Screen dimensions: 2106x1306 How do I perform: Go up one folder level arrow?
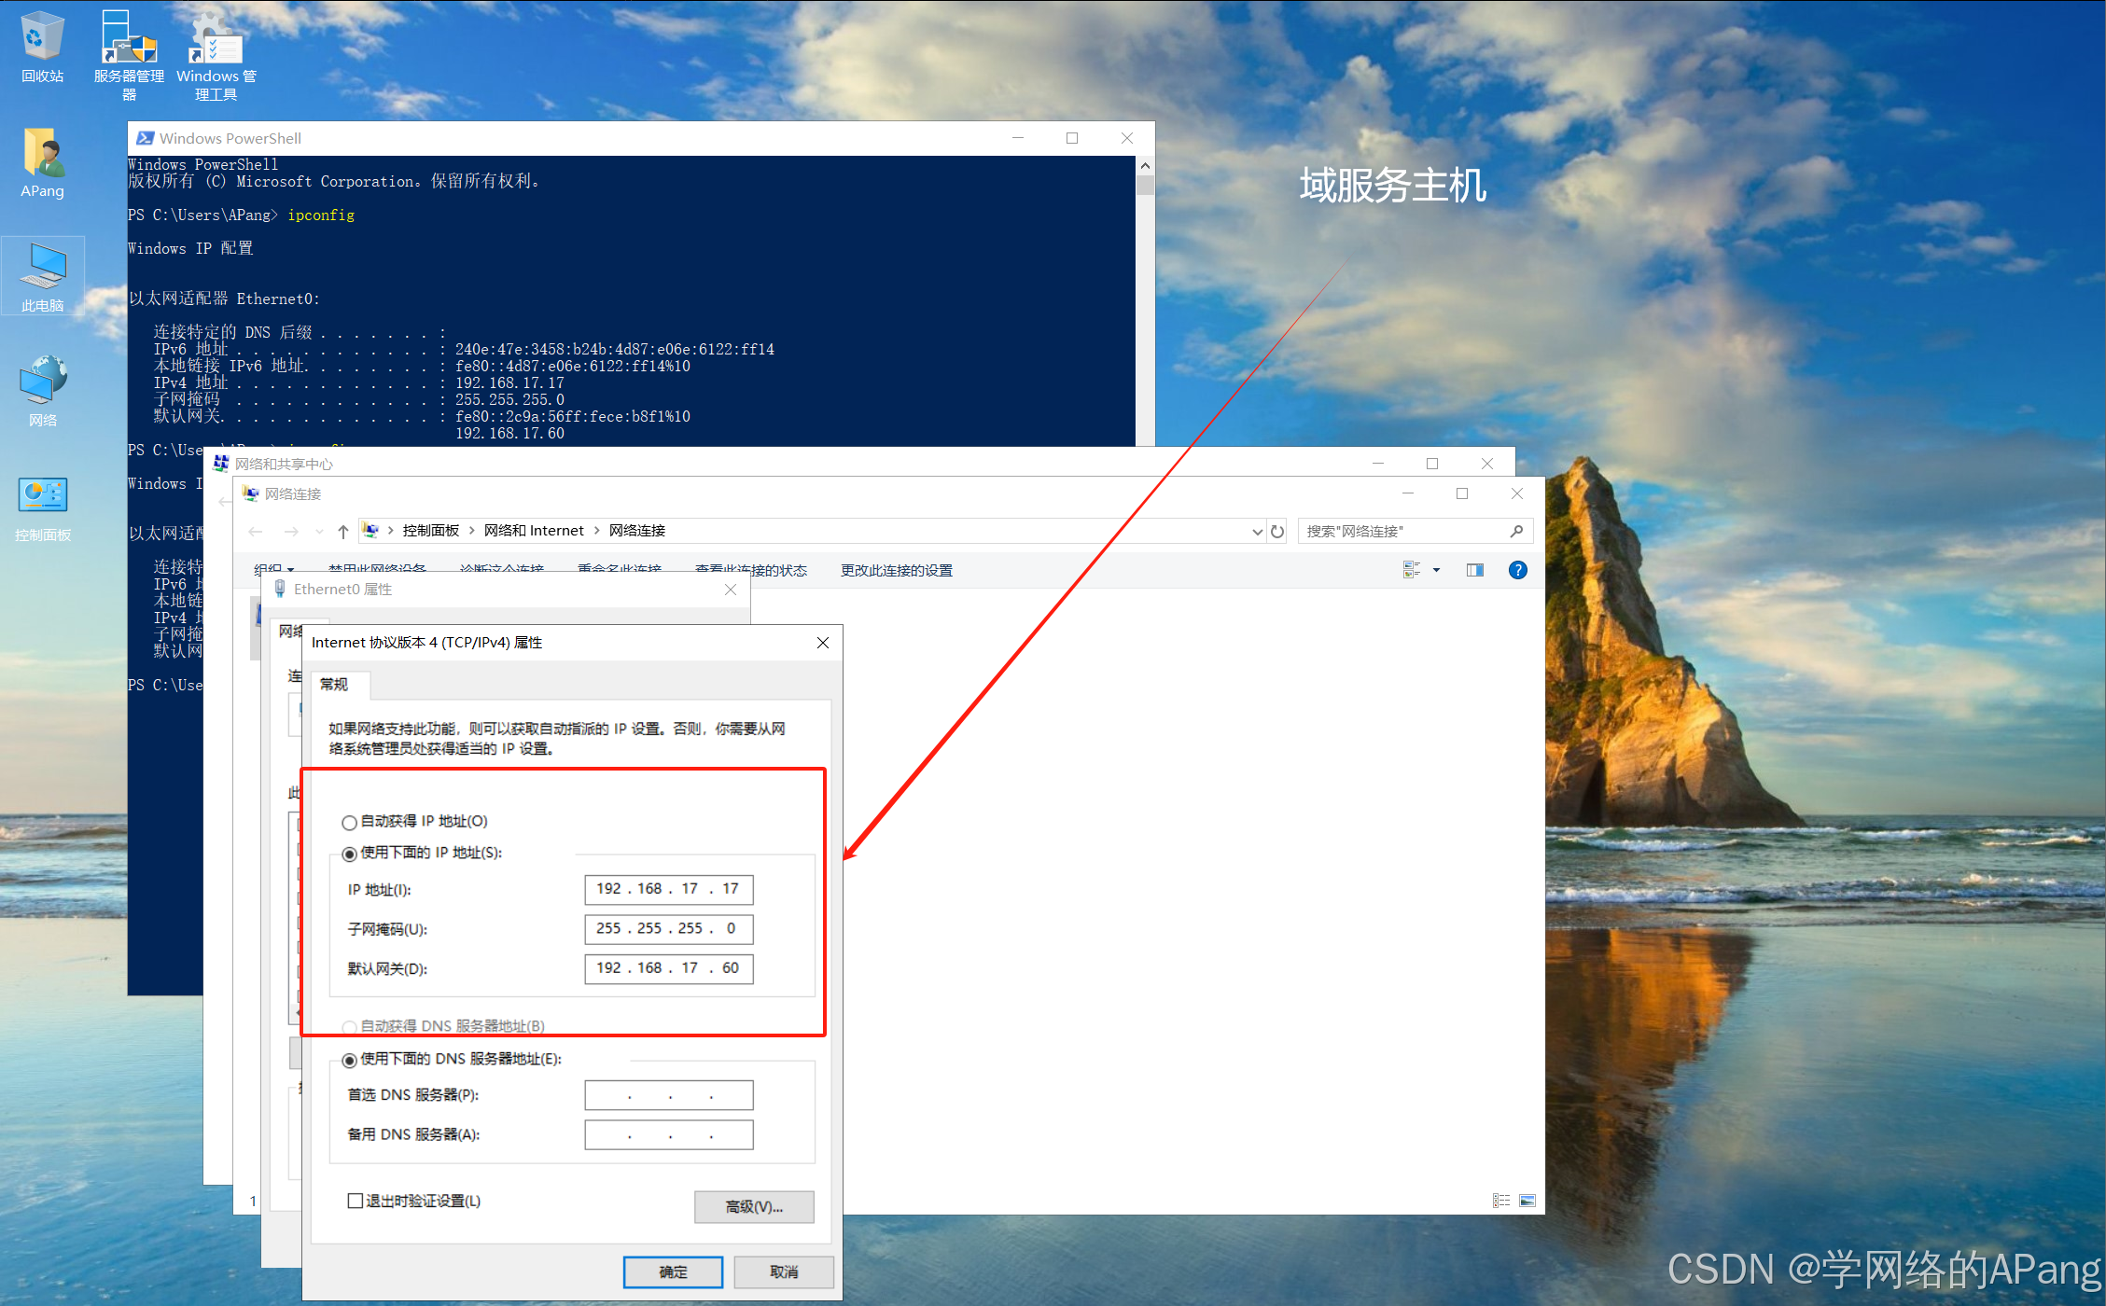coord(342,531)
